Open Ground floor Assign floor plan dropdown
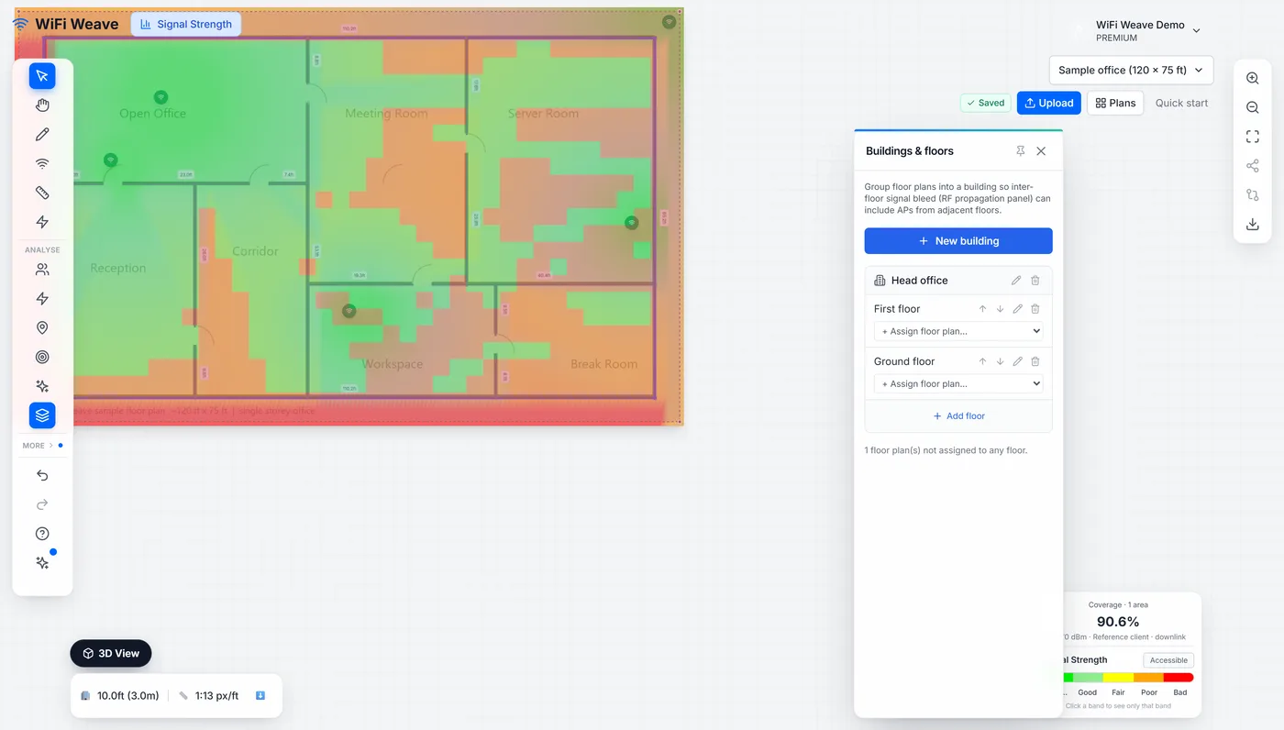Screen dimensions: 1284x730 (958, 383)
